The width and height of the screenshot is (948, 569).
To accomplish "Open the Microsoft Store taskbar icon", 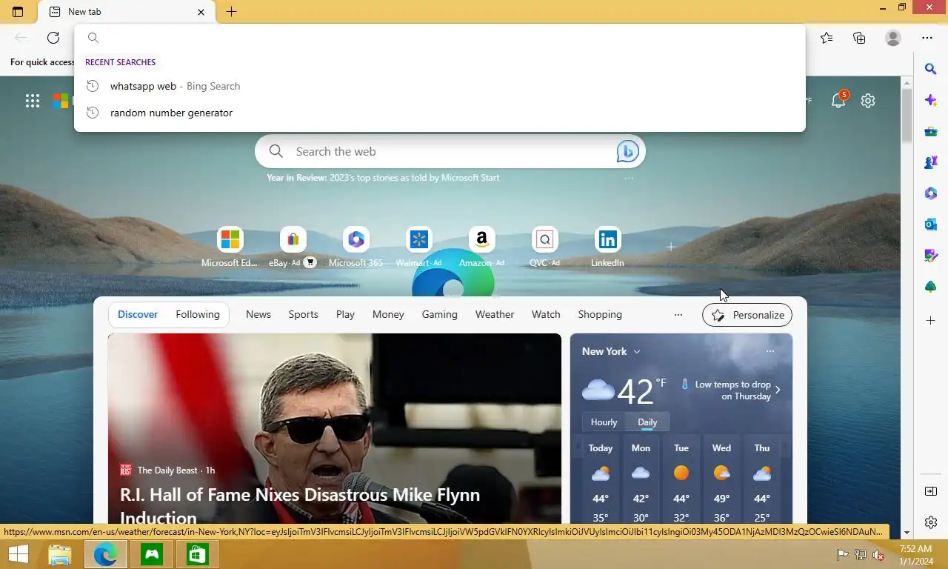I will click(x=197, y=554).
